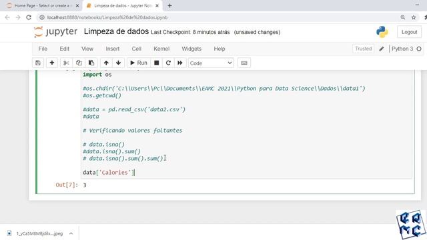Click the #data = pd.read_csv line
Screen dimensions: 427x240
coord(134,109)
